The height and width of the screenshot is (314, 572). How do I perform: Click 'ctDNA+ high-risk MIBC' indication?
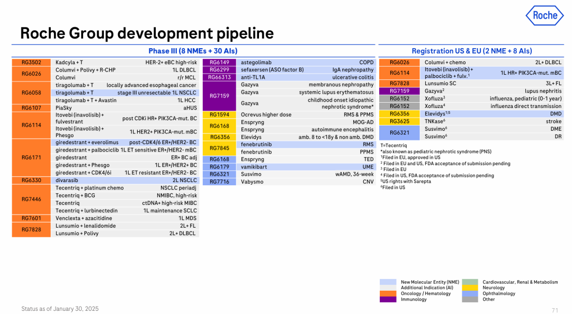[169, 203]
